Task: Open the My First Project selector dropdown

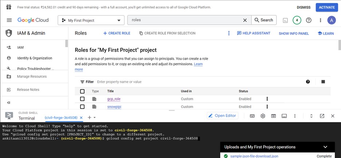Action: click(91, 20)
